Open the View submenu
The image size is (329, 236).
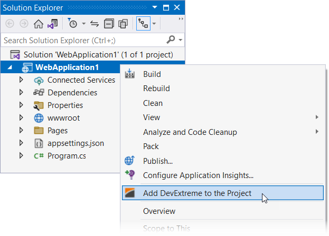tap(223, 117)
